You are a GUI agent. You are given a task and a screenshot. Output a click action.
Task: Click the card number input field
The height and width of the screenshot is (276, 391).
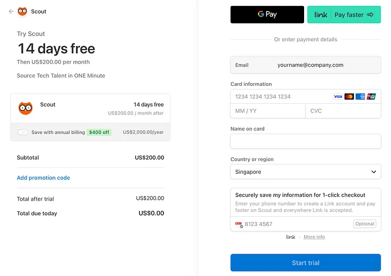coord(280,97)
